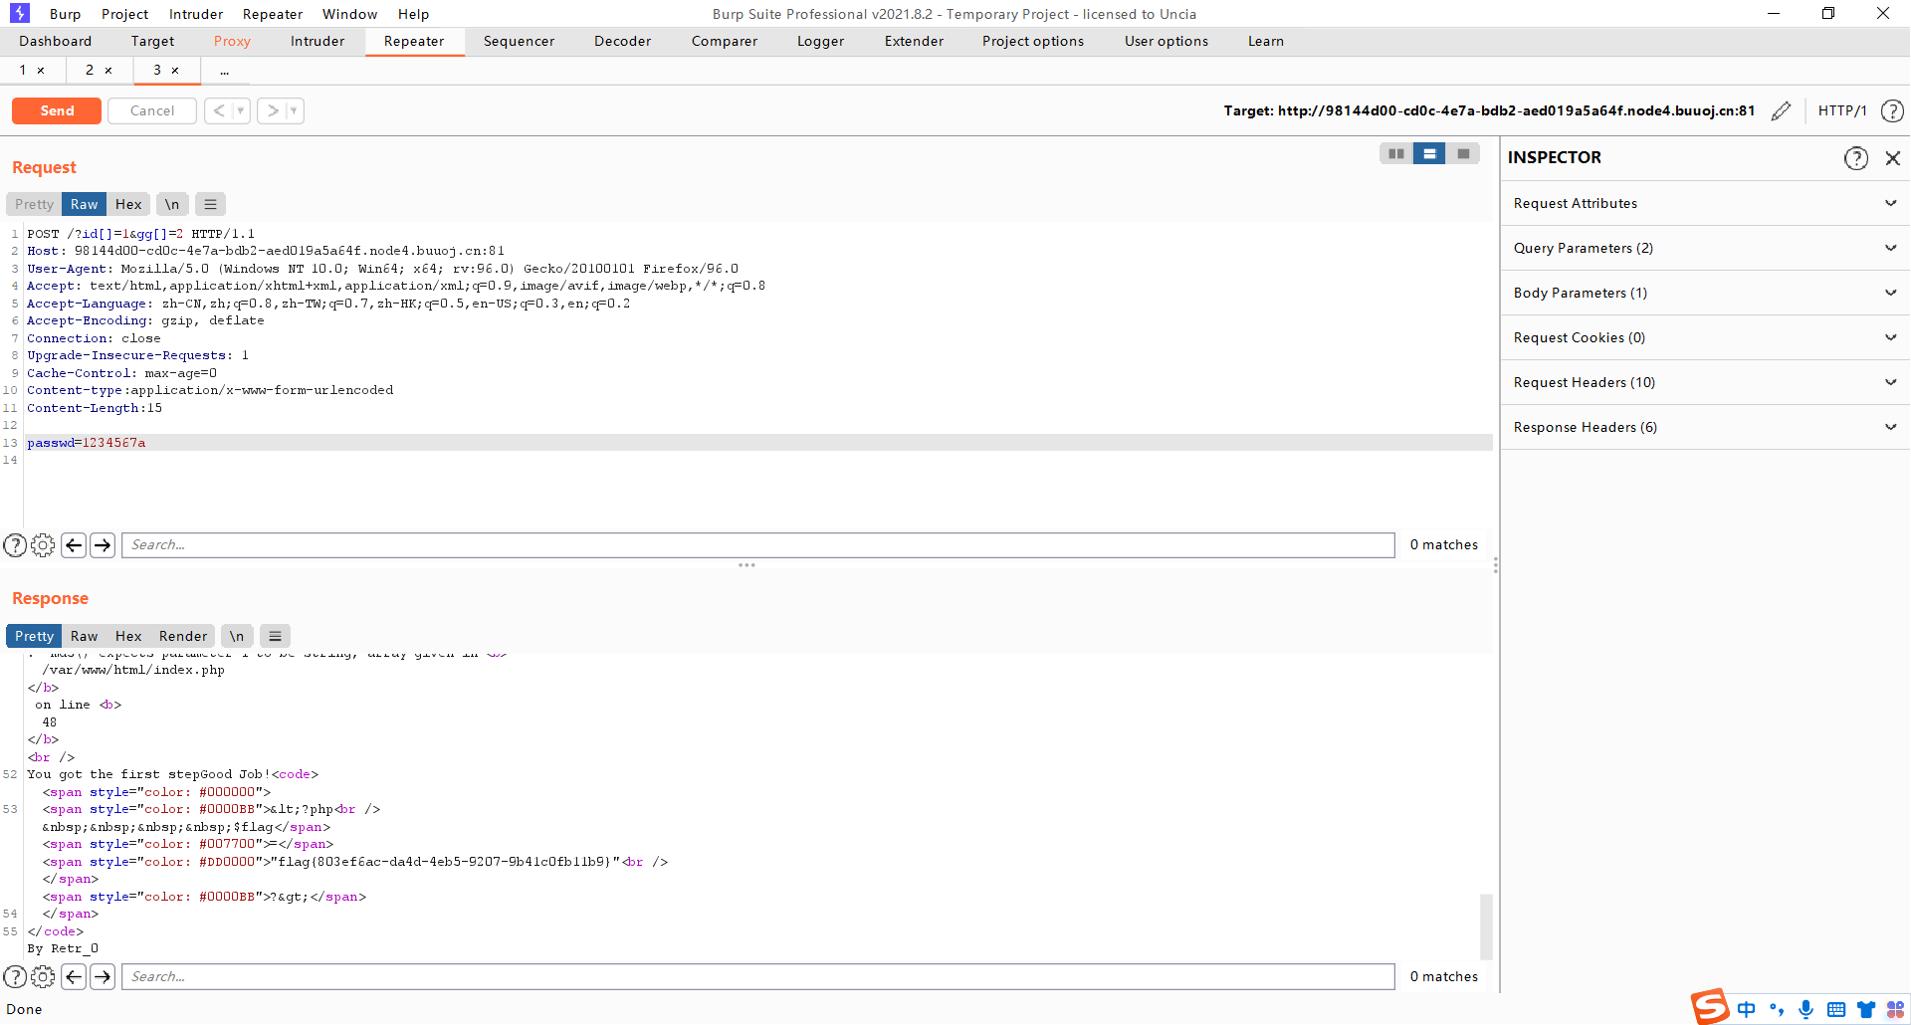Click the response vertical scrollbar
The image size is (1911, 1025).
[1486, 925]
